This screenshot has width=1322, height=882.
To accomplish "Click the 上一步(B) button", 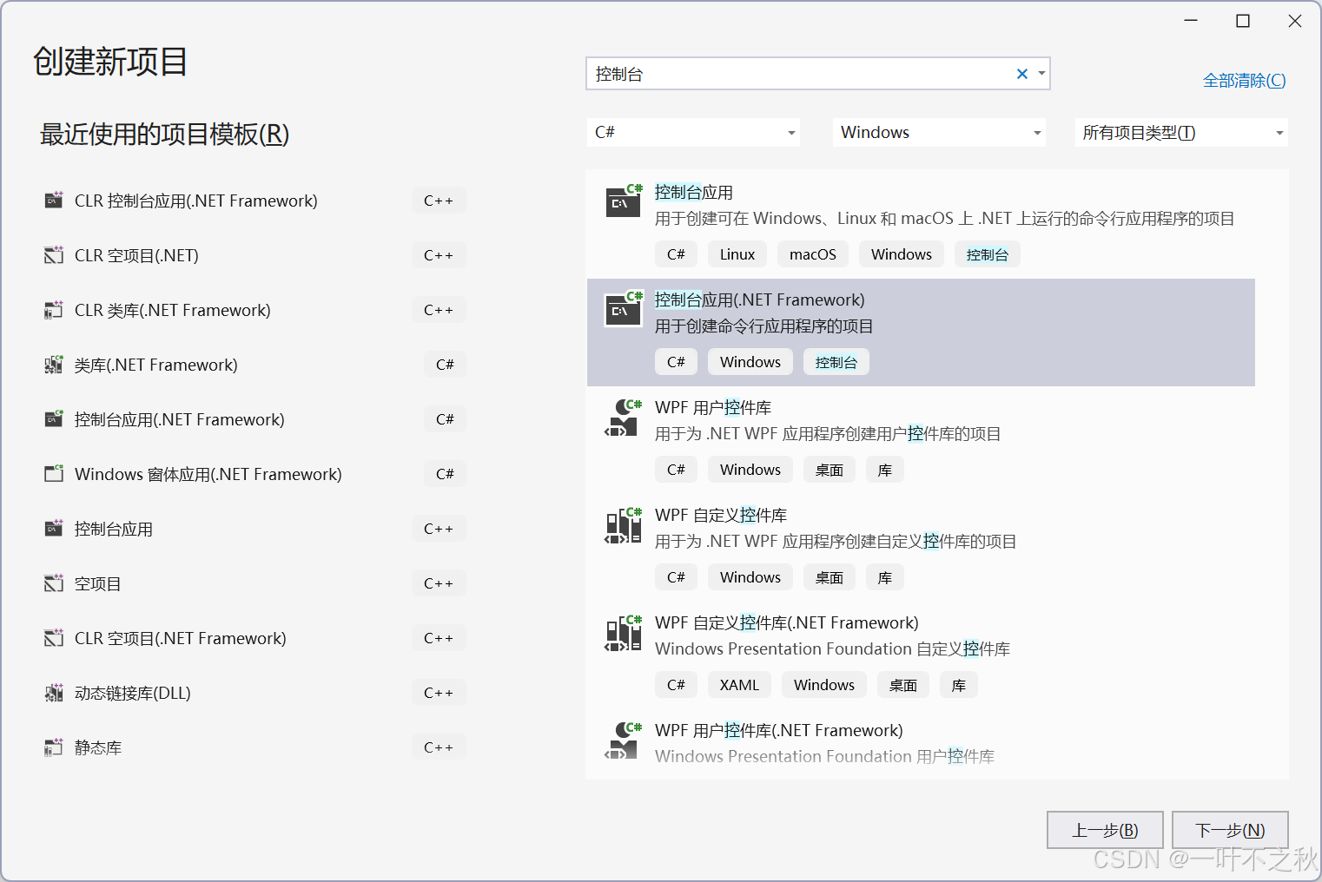I will pyautogui.click(x=1105, y=830).
